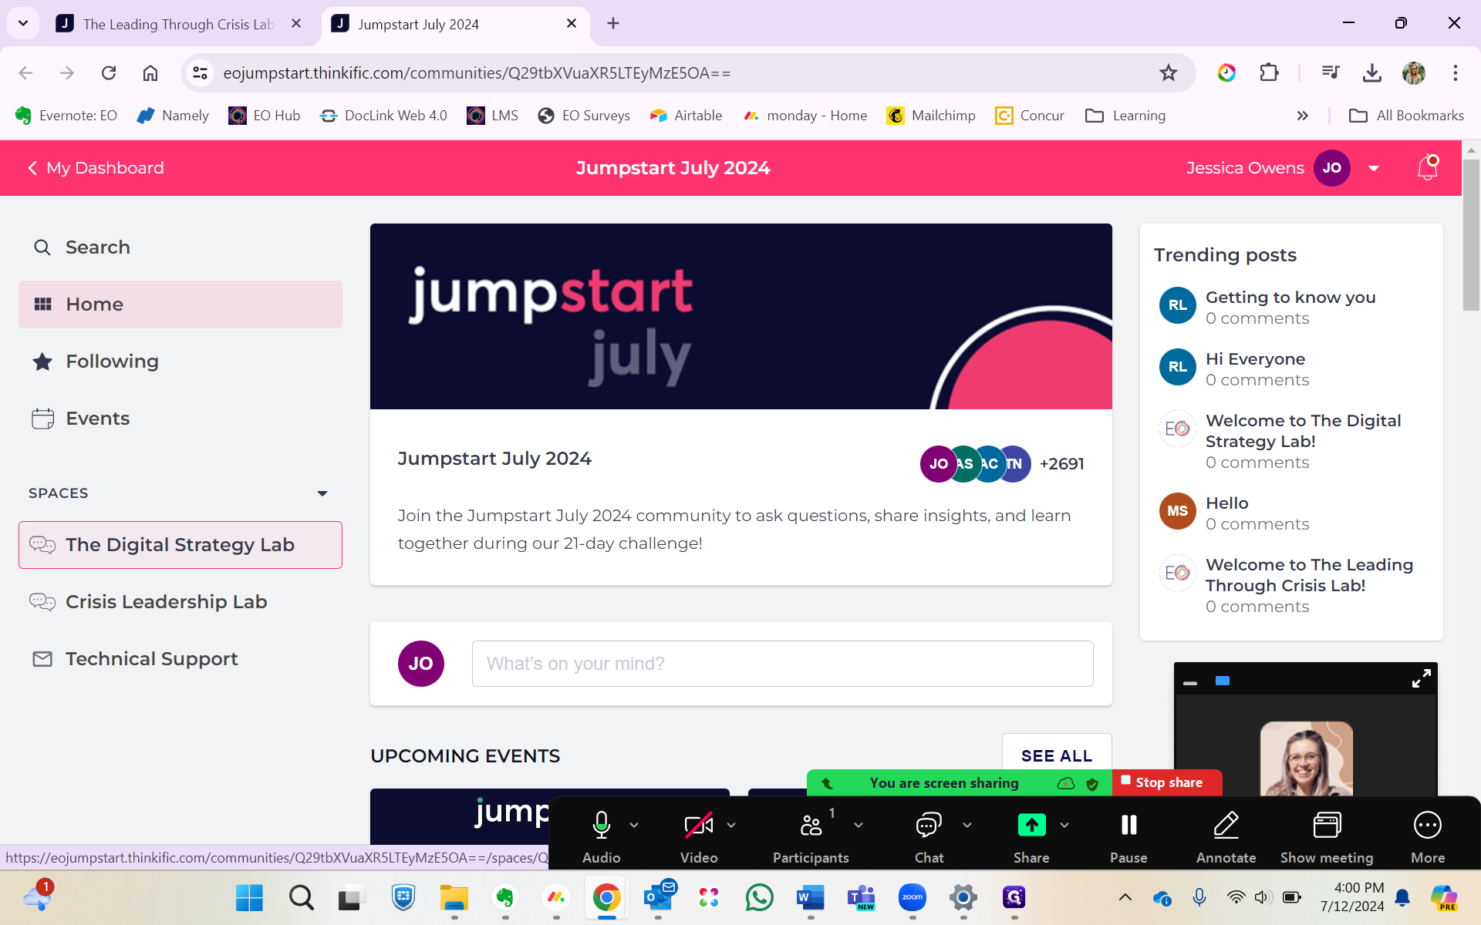Click the address bar URL
Image resolution: width=1481 pixels, height=925 pixels.
coord(477,72)
